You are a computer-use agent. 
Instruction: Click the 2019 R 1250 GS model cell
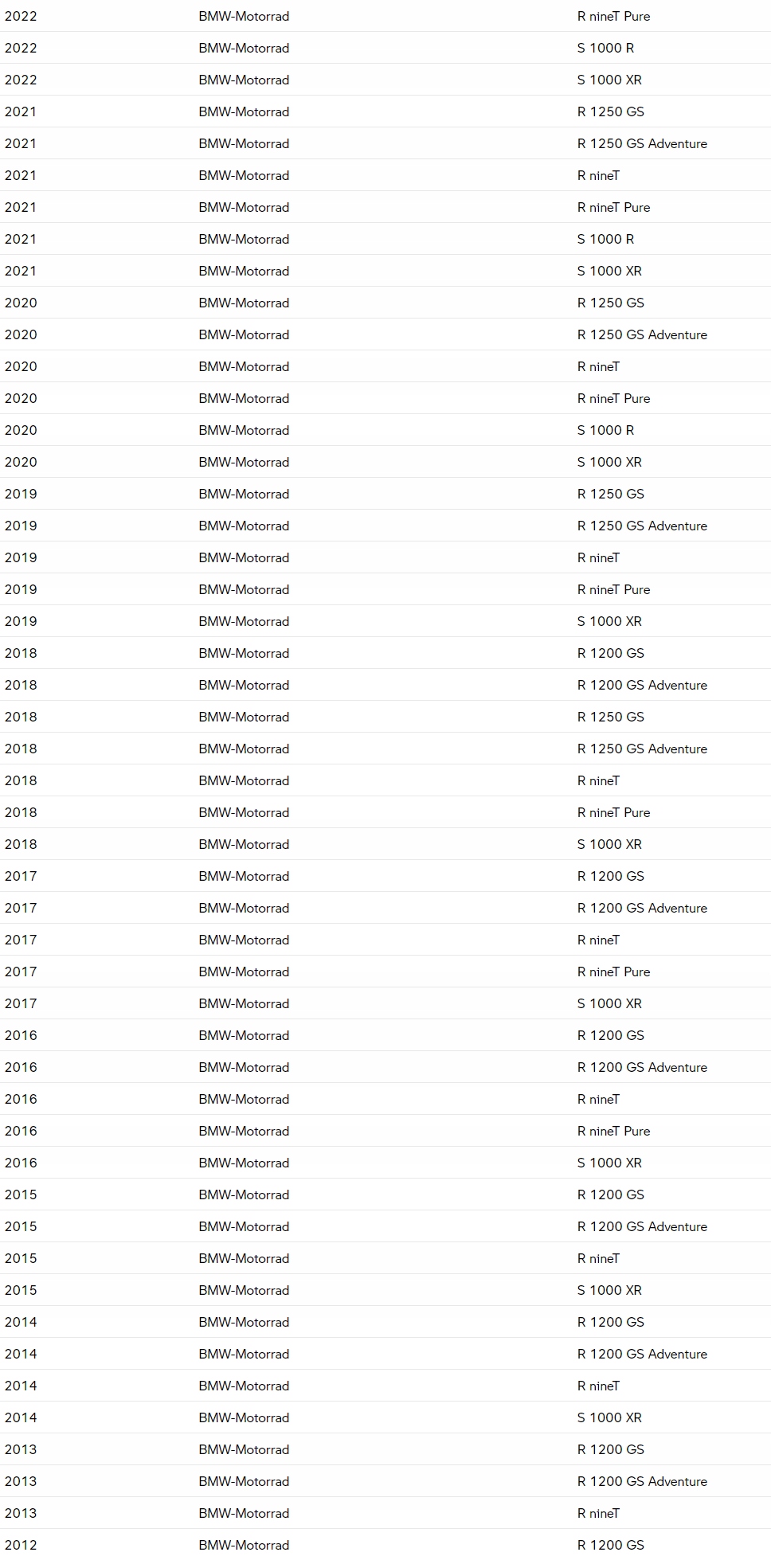tap(610, 494)
